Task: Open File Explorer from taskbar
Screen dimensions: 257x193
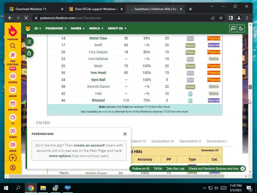Action: pyautogui.click(x=43, y=188)
